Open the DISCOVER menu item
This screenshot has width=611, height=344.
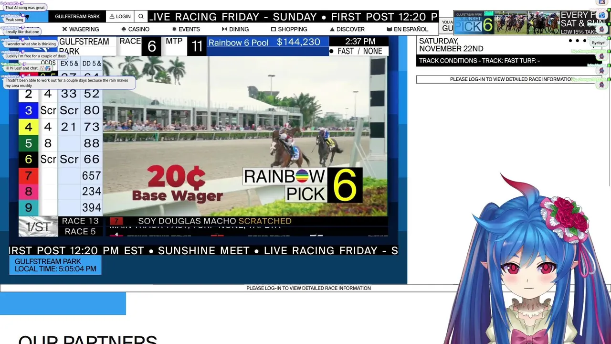coord(347,29)
